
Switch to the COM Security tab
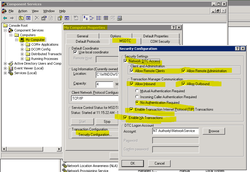click(x=160, y=42)
